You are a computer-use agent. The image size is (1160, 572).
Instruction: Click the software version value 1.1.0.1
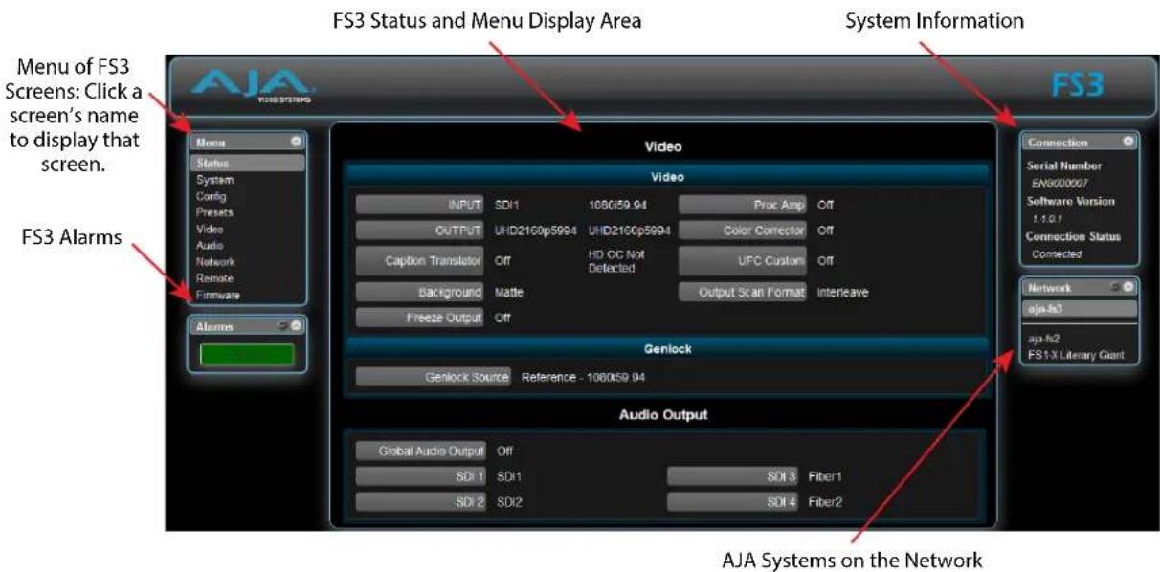[x=1047, y=218]
